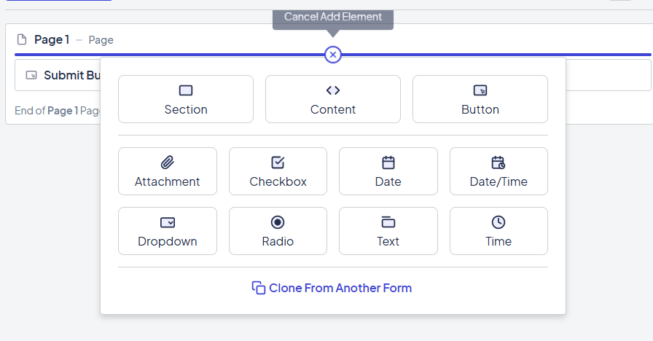Click the Button element icon
This screenshot has width=653, height=341.
[x=480, y=90]
